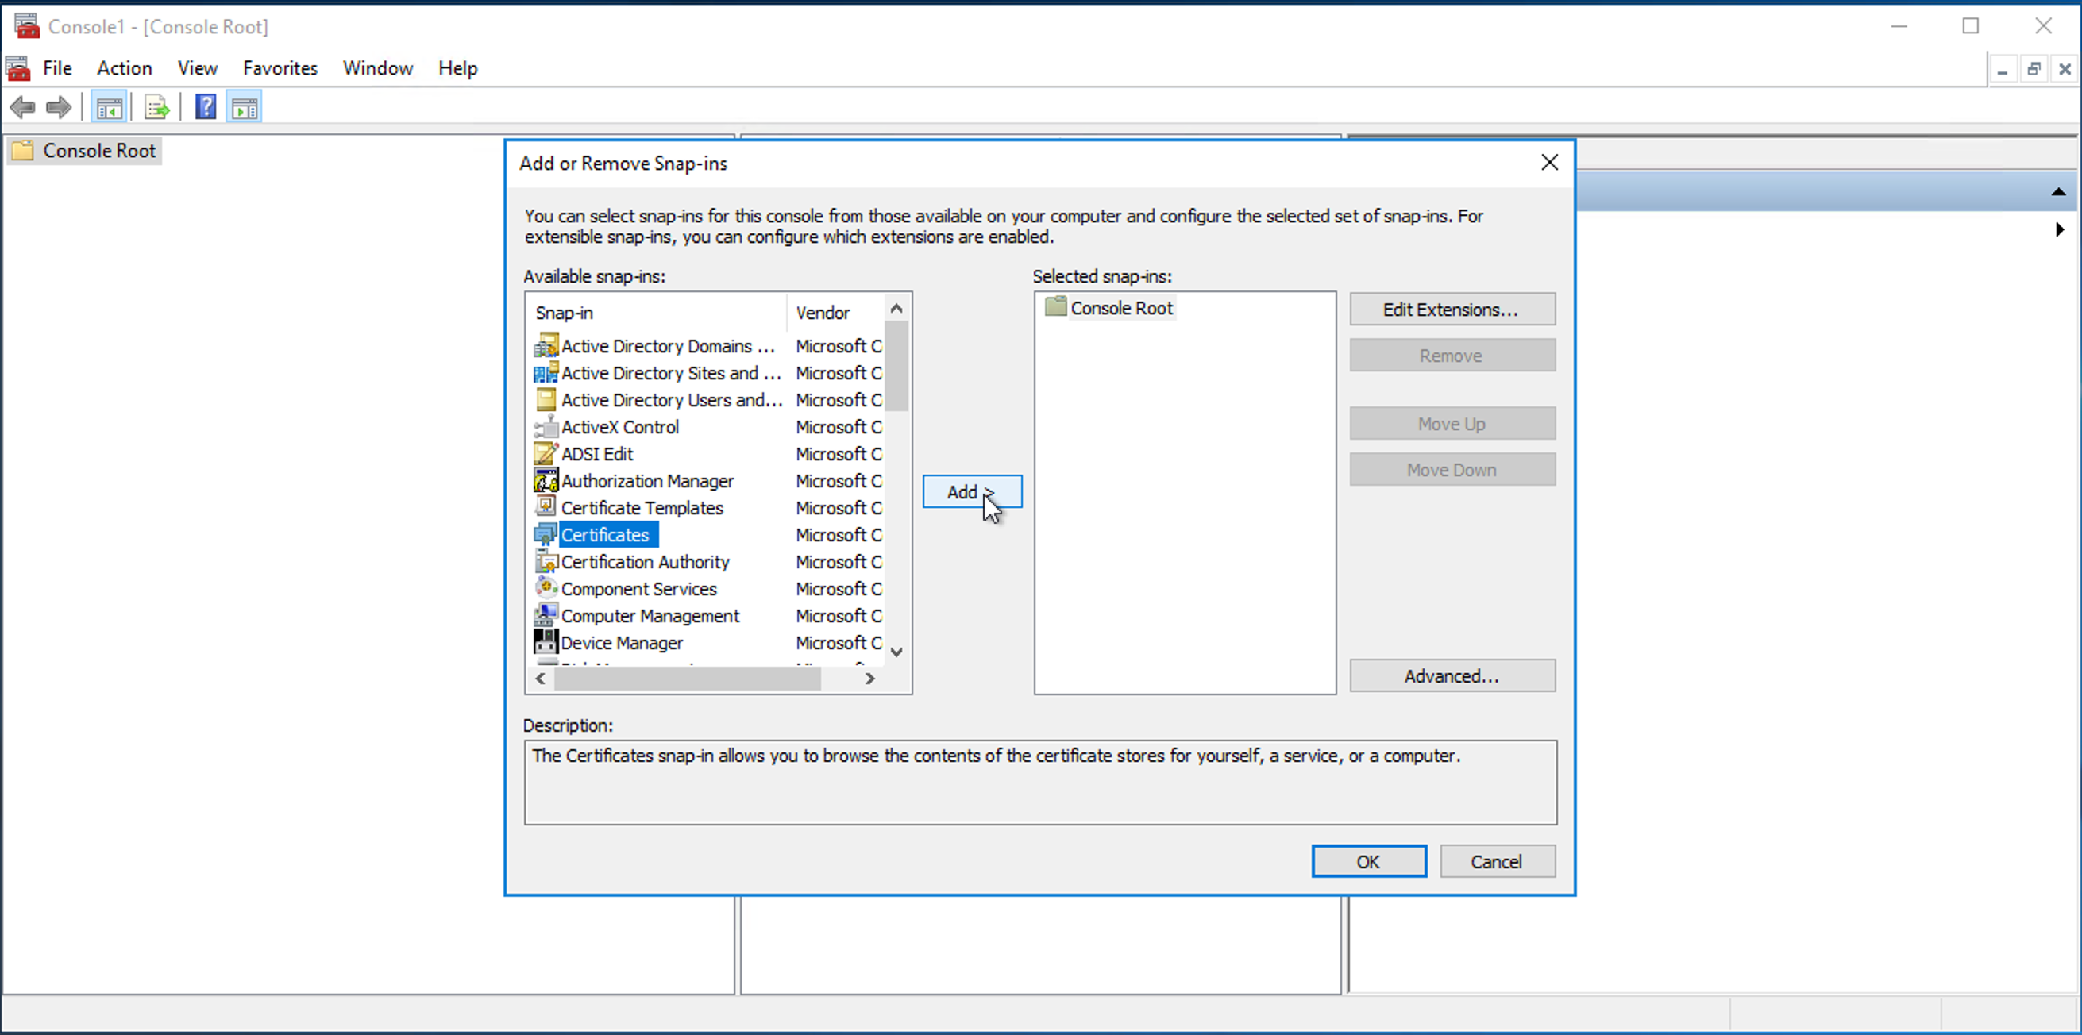Confirm the dialog with OK
This screenshot has height=1035, width=2082.
coord(1368,861)
